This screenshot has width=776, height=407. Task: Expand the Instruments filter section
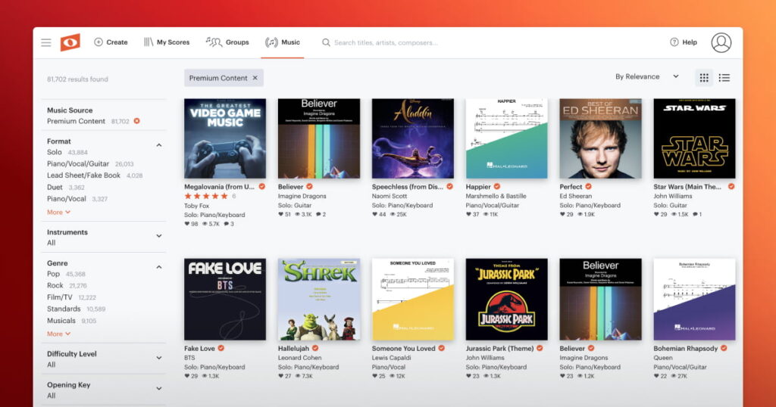tap(159, 236)
